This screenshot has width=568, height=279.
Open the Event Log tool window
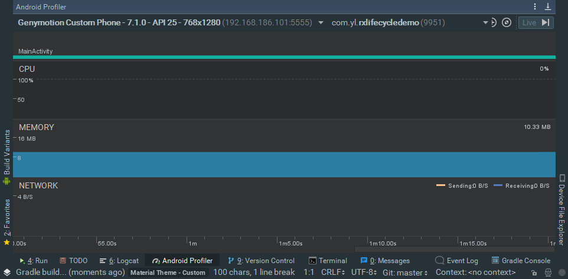pos(456,261)
